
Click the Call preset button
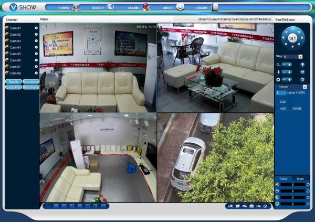click(283, 102)
